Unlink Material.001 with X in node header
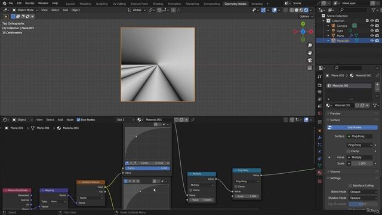The image size is (382, 215). click(186, 119)
